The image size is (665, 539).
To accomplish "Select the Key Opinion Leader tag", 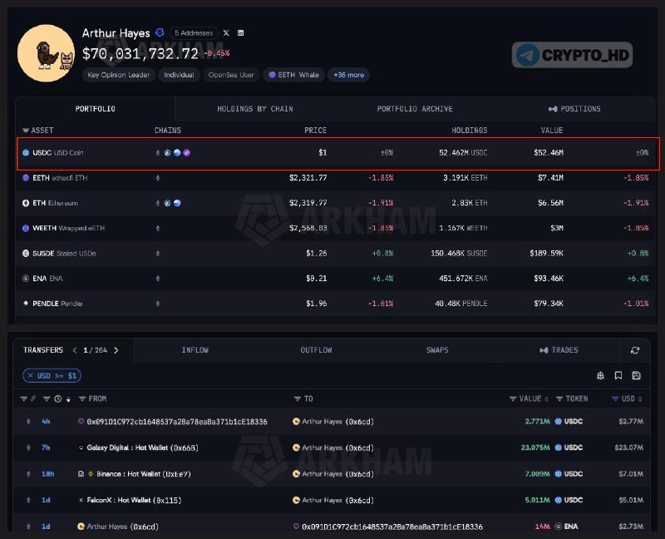I will click(118, 75).
